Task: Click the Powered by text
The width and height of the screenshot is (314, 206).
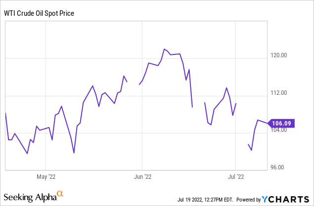Action: click(x=249, y=200)
